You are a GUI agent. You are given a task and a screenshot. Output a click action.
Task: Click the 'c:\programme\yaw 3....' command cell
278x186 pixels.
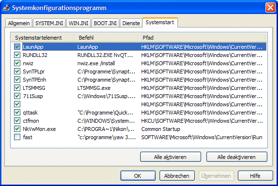pyautogui.click(x=106, y=137)
